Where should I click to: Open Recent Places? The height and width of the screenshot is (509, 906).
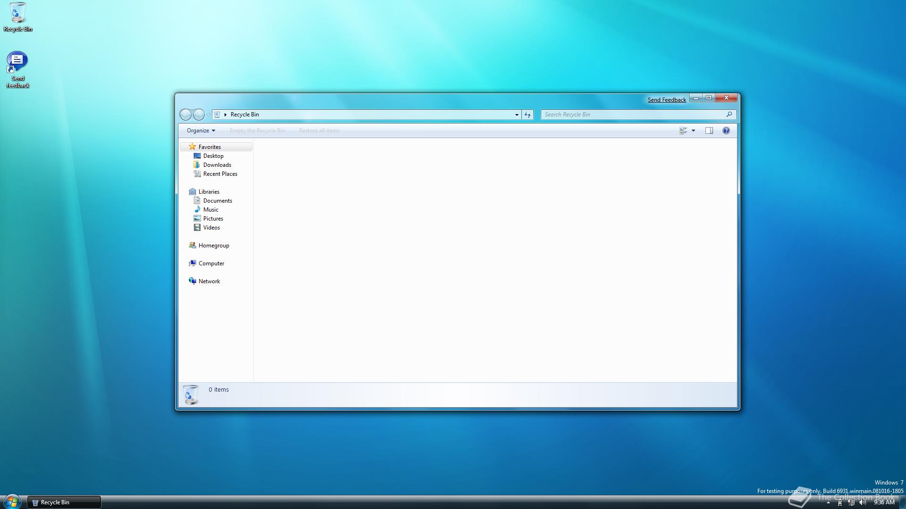click(220, 174)
